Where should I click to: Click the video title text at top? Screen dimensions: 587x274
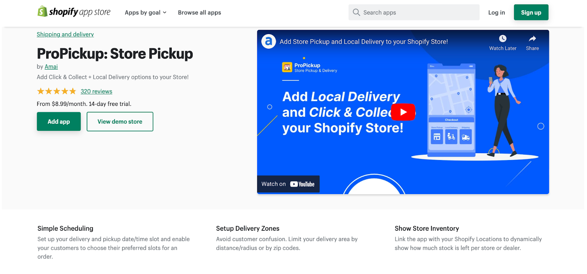pyautogui.click(x=364, y=42)
